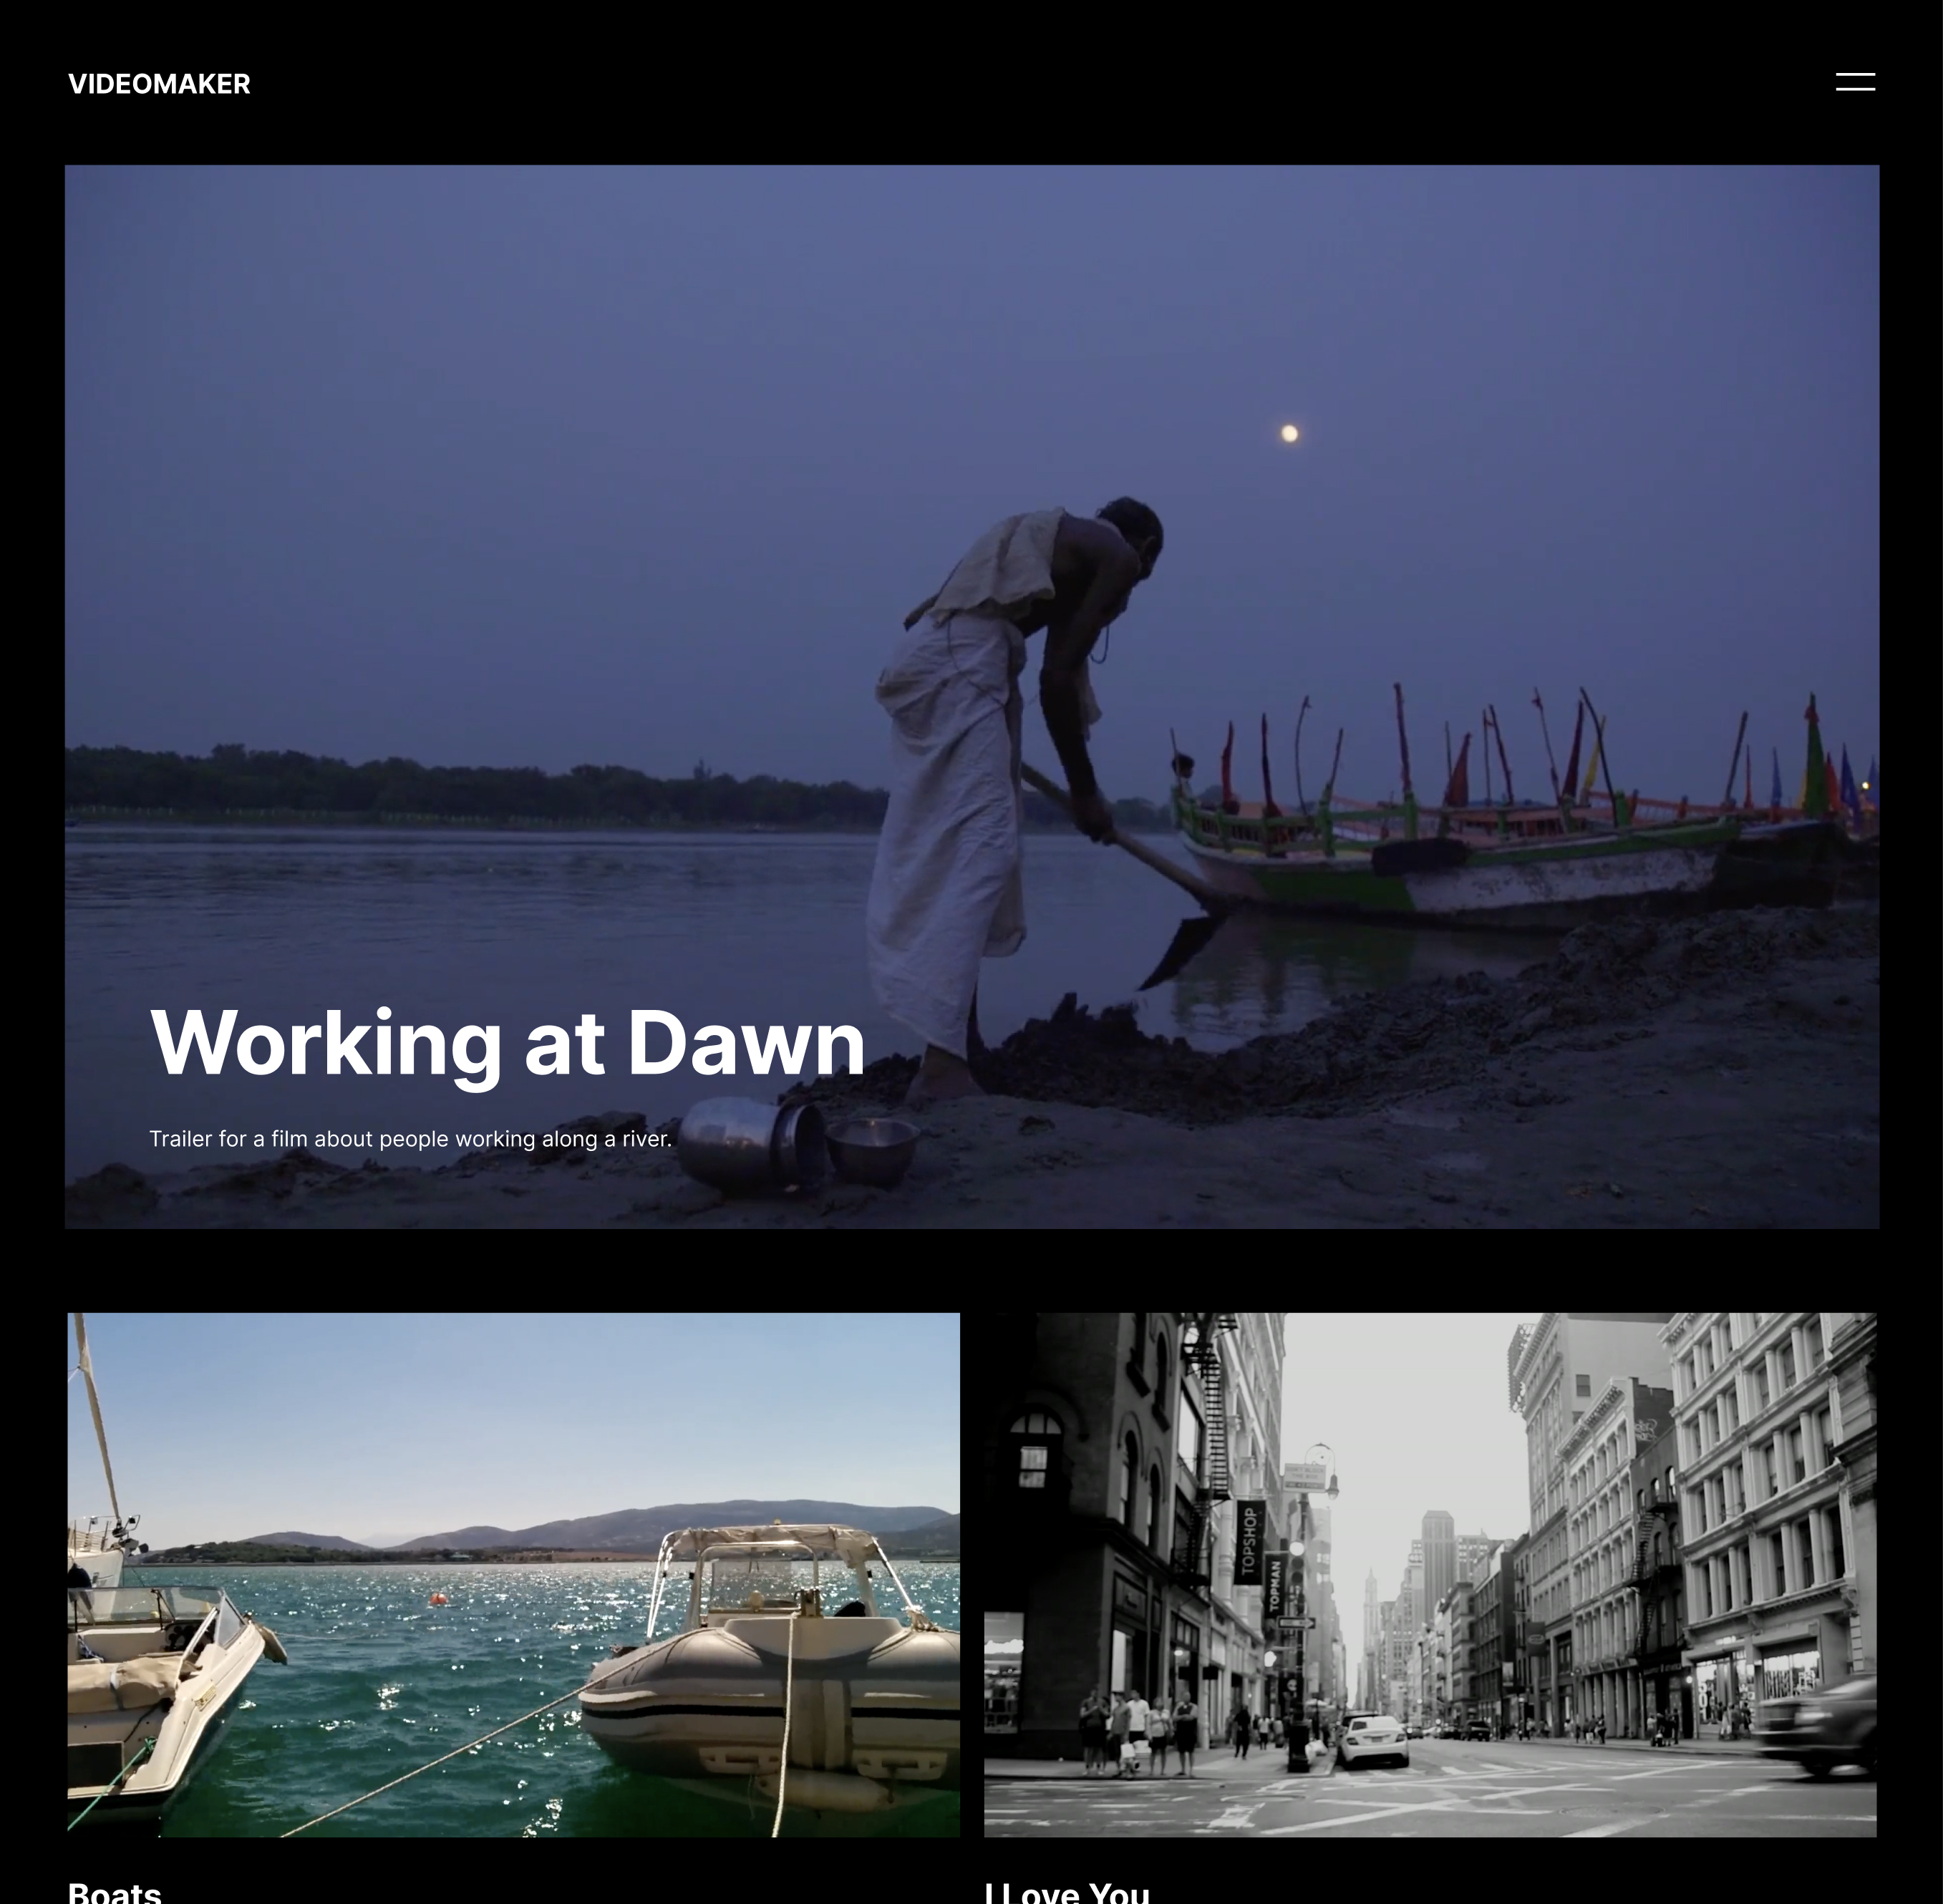
Task: Click the river film trailer description text
Action: coord(410,1139)
